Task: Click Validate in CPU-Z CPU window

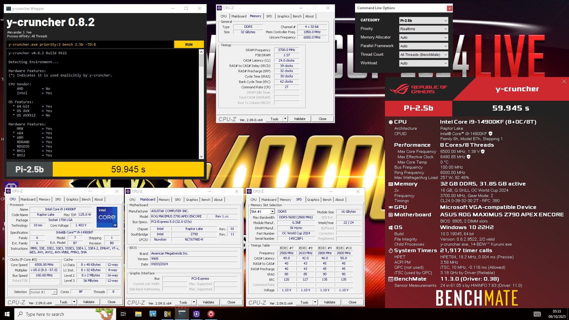Action: click(x=89, y=302)
